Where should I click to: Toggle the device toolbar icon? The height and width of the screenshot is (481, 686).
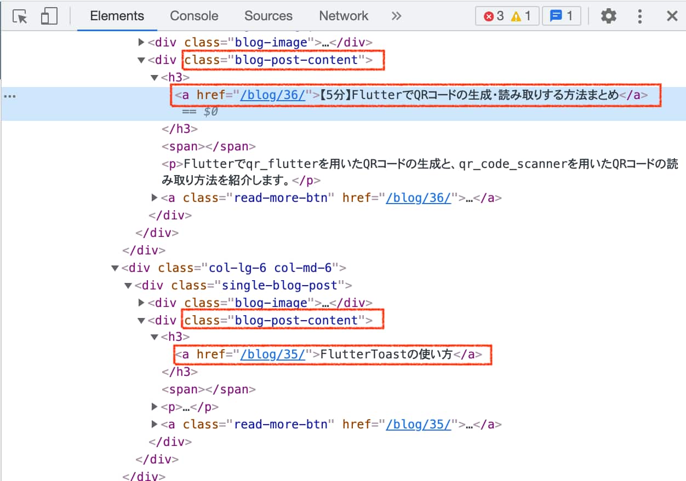(49, 16)
